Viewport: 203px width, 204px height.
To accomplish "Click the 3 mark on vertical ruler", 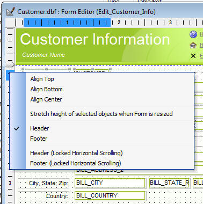I will [10, 183].
